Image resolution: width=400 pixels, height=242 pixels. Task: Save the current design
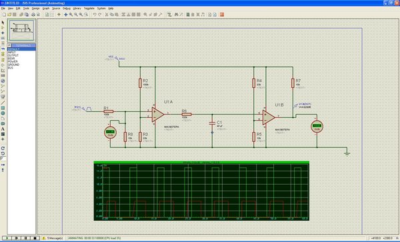(15, 15)
